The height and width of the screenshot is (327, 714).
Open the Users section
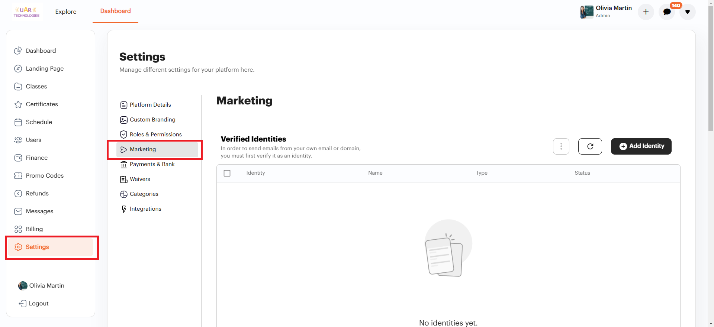[x=33, y=140]
